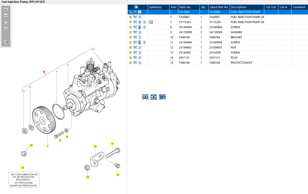Select part number cell T413860
This screenshot has height=194, width=308.
(x=189, y=12)
